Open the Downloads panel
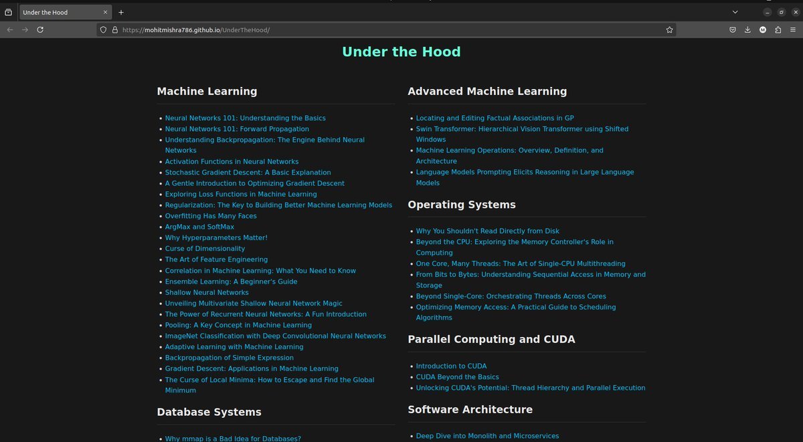803x442 pixels. pos(747,29)
